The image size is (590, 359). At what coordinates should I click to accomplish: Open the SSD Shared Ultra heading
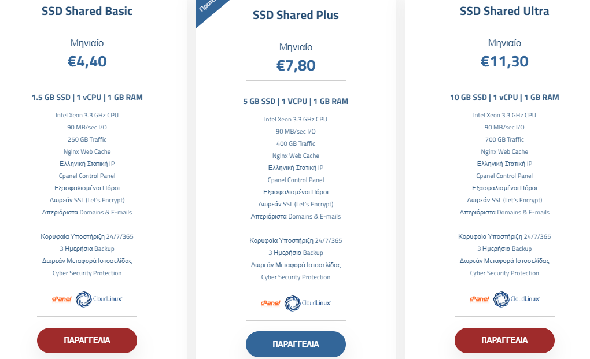coord(504,12)
